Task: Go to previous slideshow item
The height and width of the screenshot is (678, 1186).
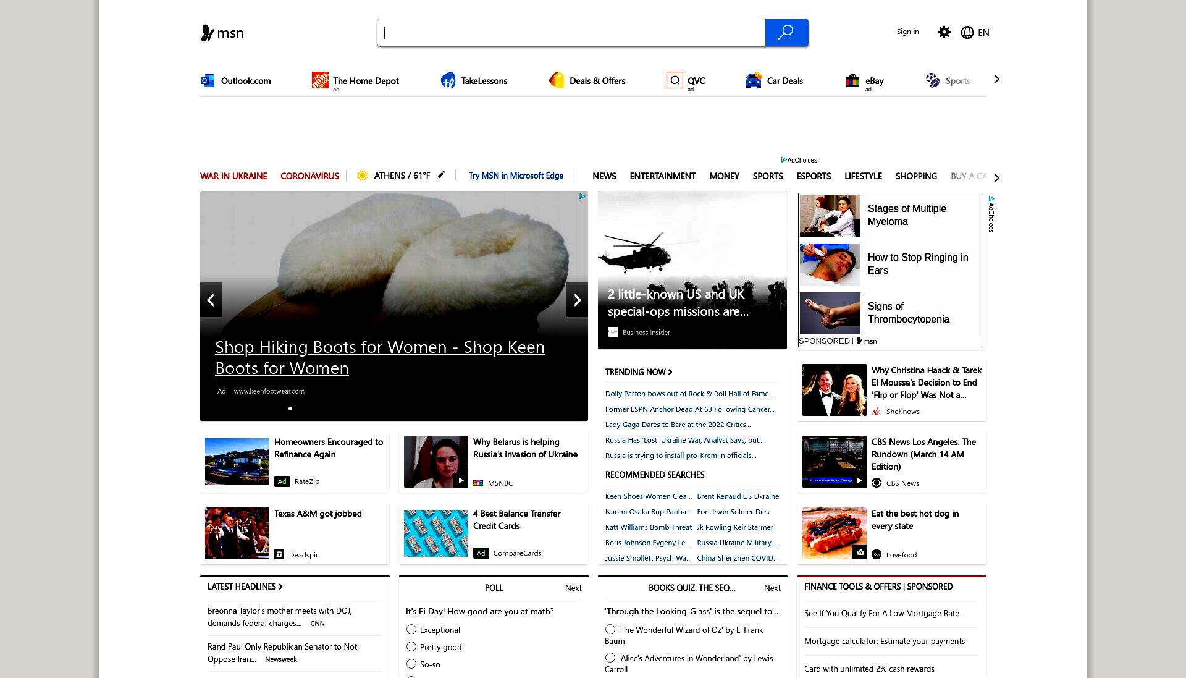Action: pyautogui.click(x=211, y=300)
